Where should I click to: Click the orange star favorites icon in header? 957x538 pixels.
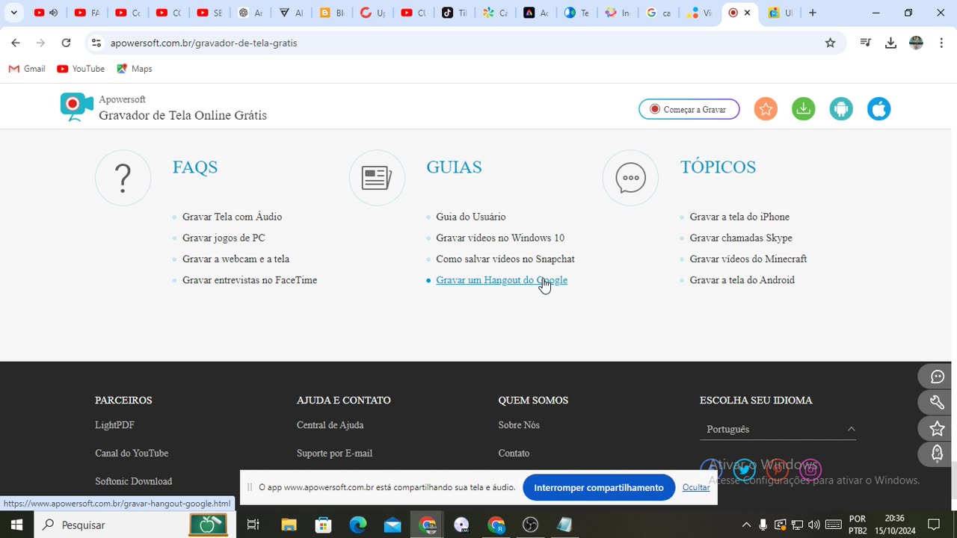[x=766, y=109]
